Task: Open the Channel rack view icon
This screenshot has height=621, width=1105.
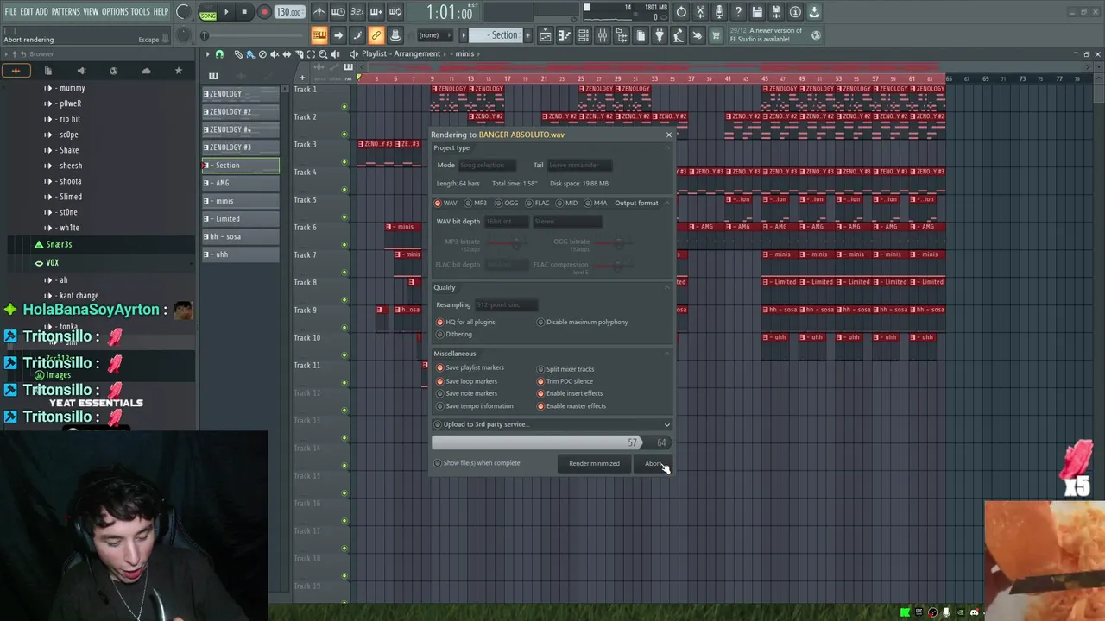Action: click(583, 35)
